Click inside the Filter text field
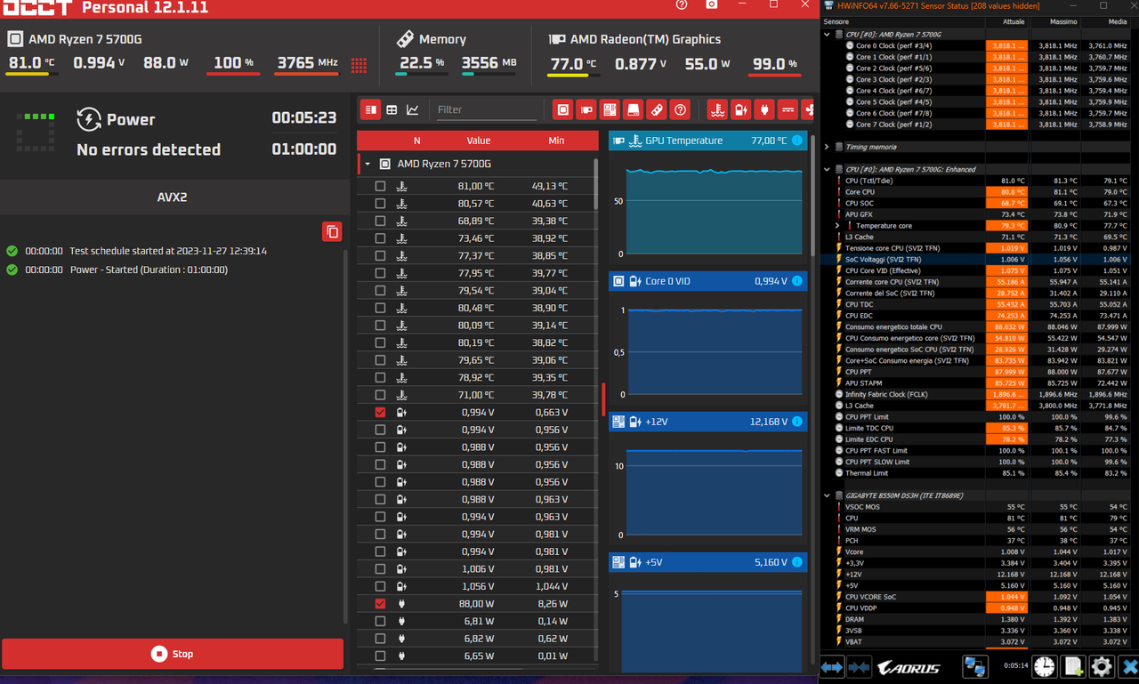This screenshot has width=1139, height=684. click(487, 109)
